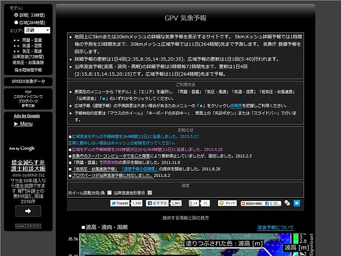Click the Facebook おすすめ button
This screenshot has width=341, height=256.
coord(157,203)
